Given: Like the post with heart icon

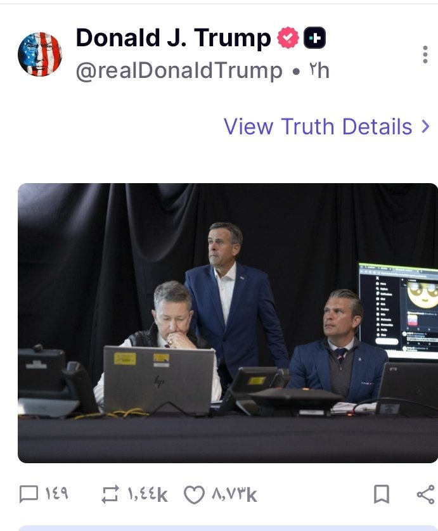Looking at the screenshot, I should tap(194, 495).
